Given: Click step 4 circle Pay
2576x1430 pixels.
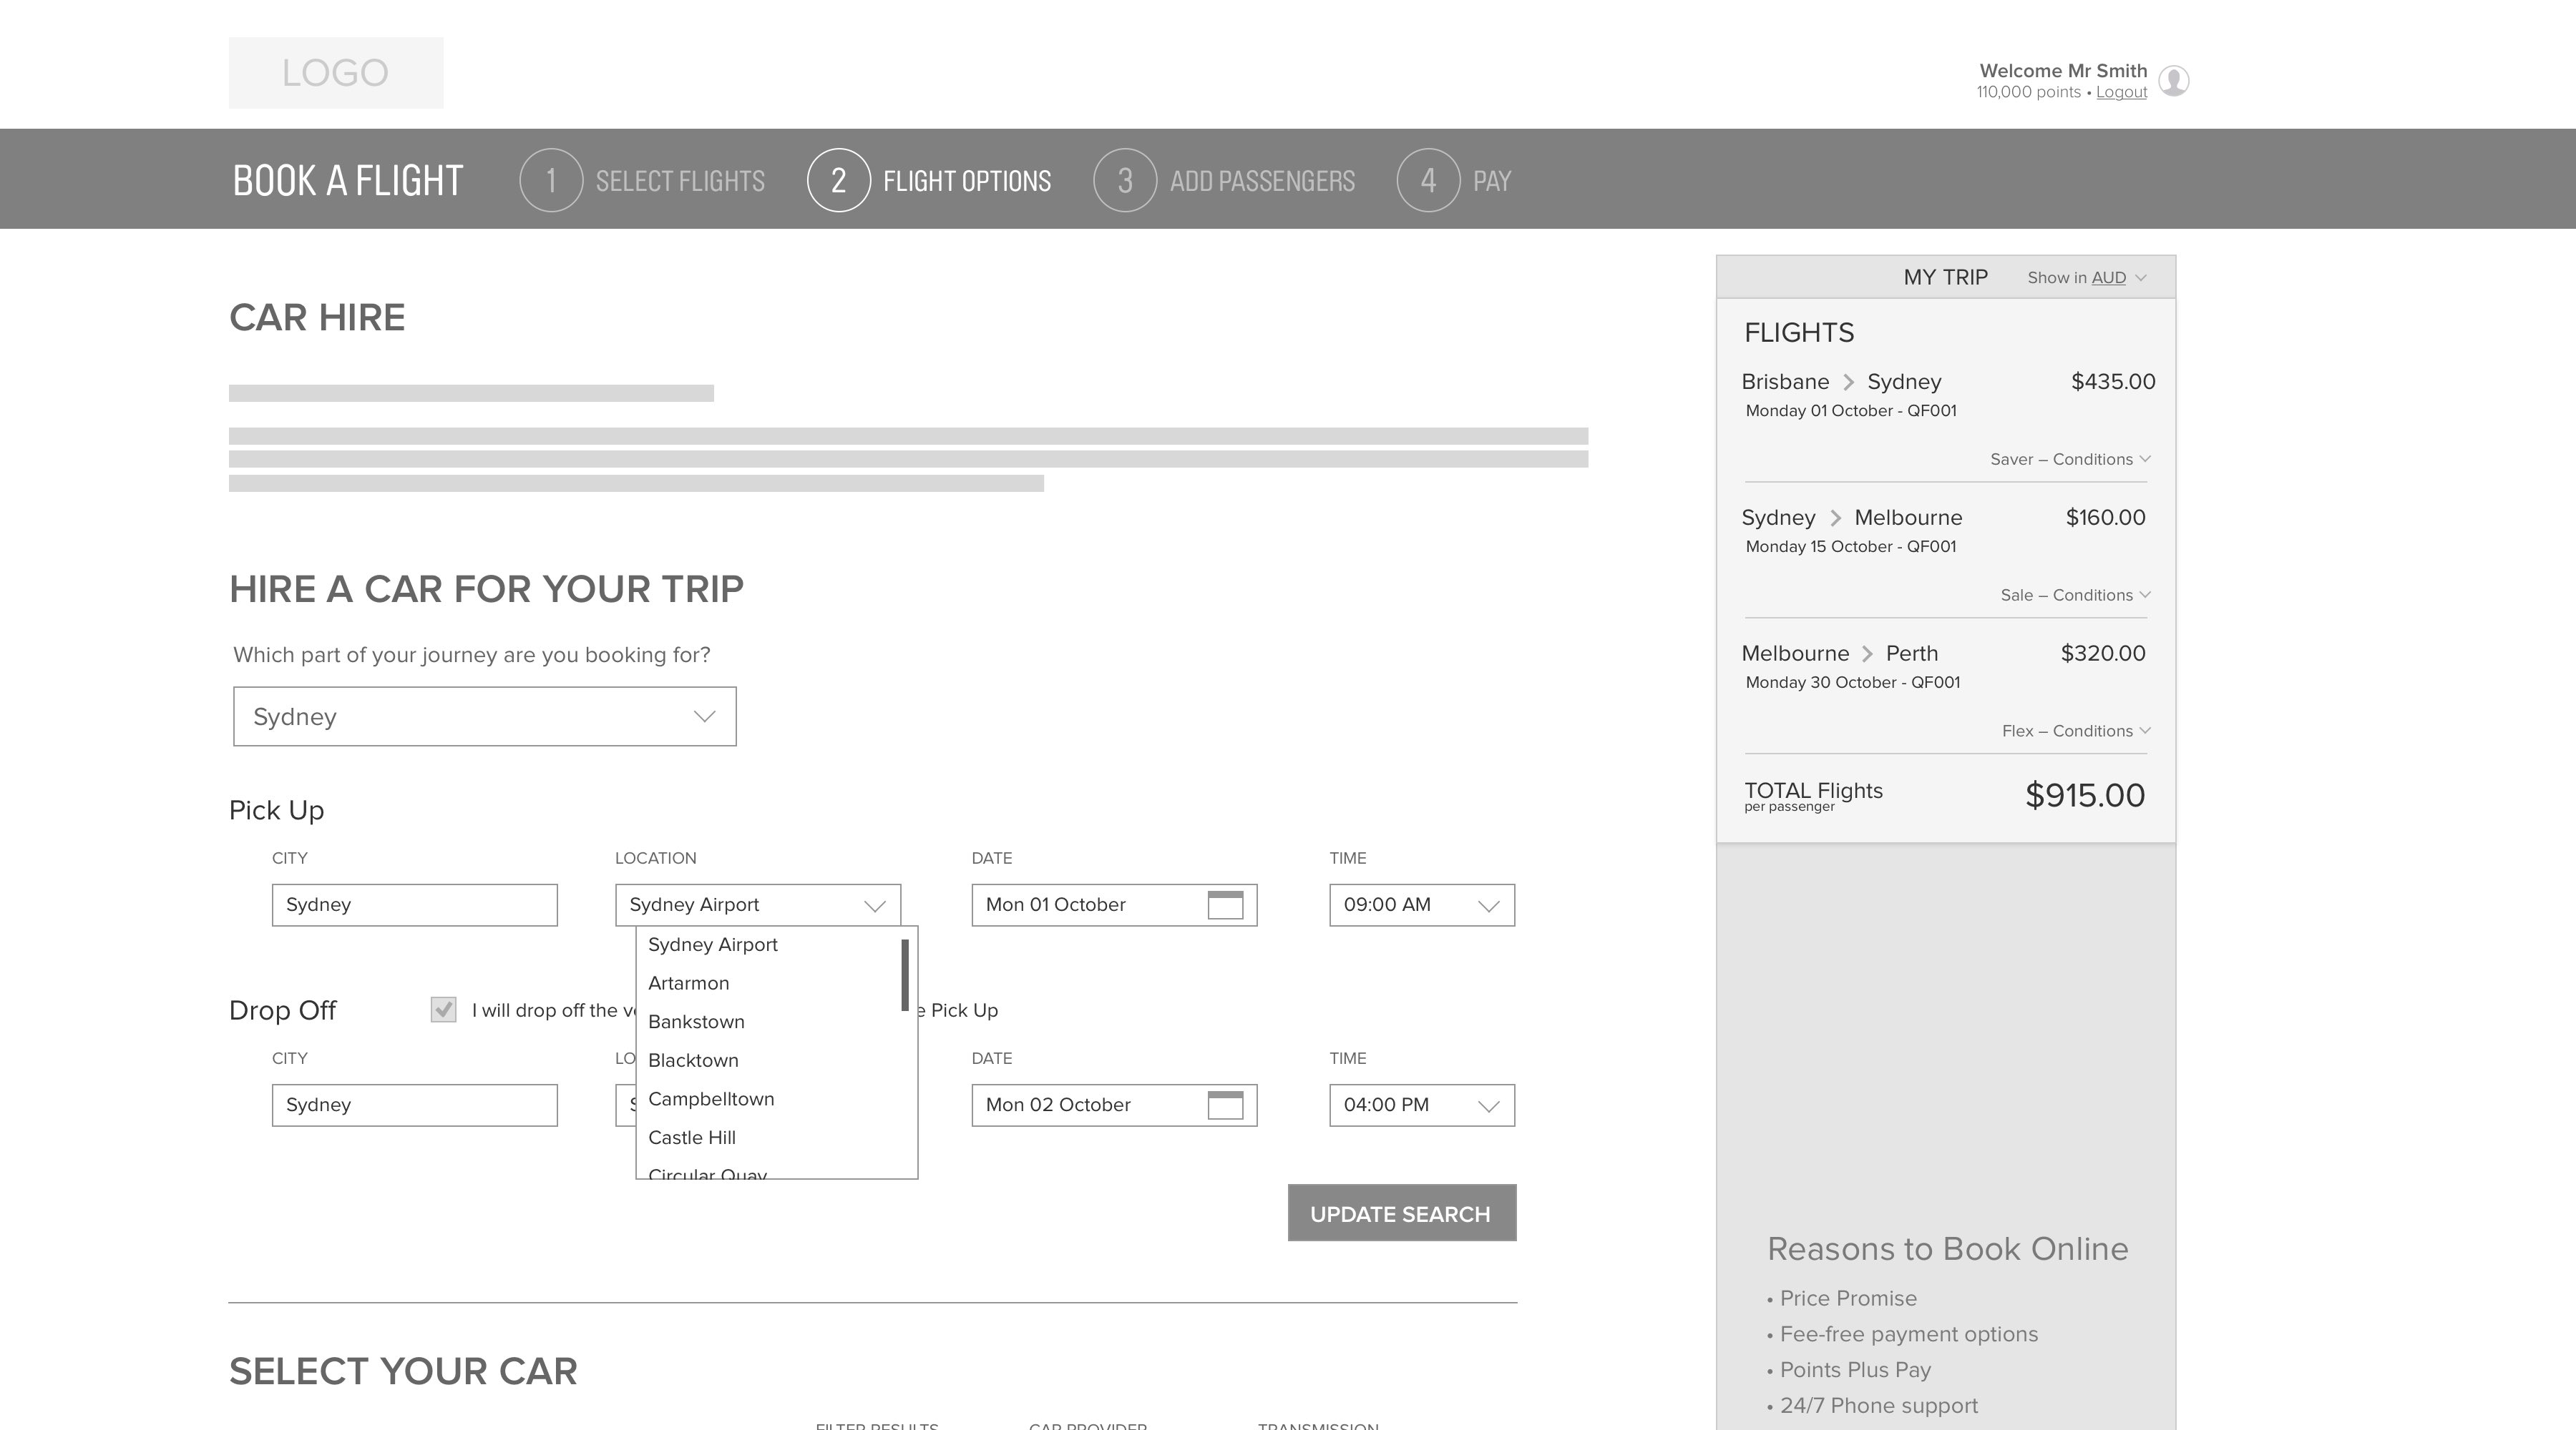Looking at the screenshot, I should 1428,181.
